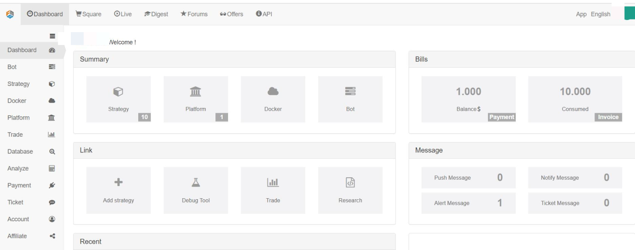
Task: Select Account label in the sidebar
Action: click(18, 219)
